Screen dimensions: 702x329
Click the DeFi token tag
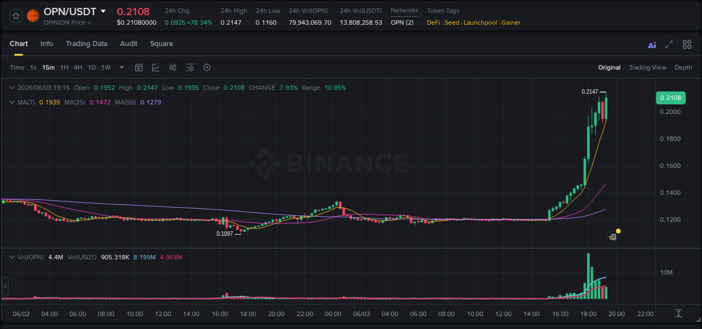(x=434, y=22)
